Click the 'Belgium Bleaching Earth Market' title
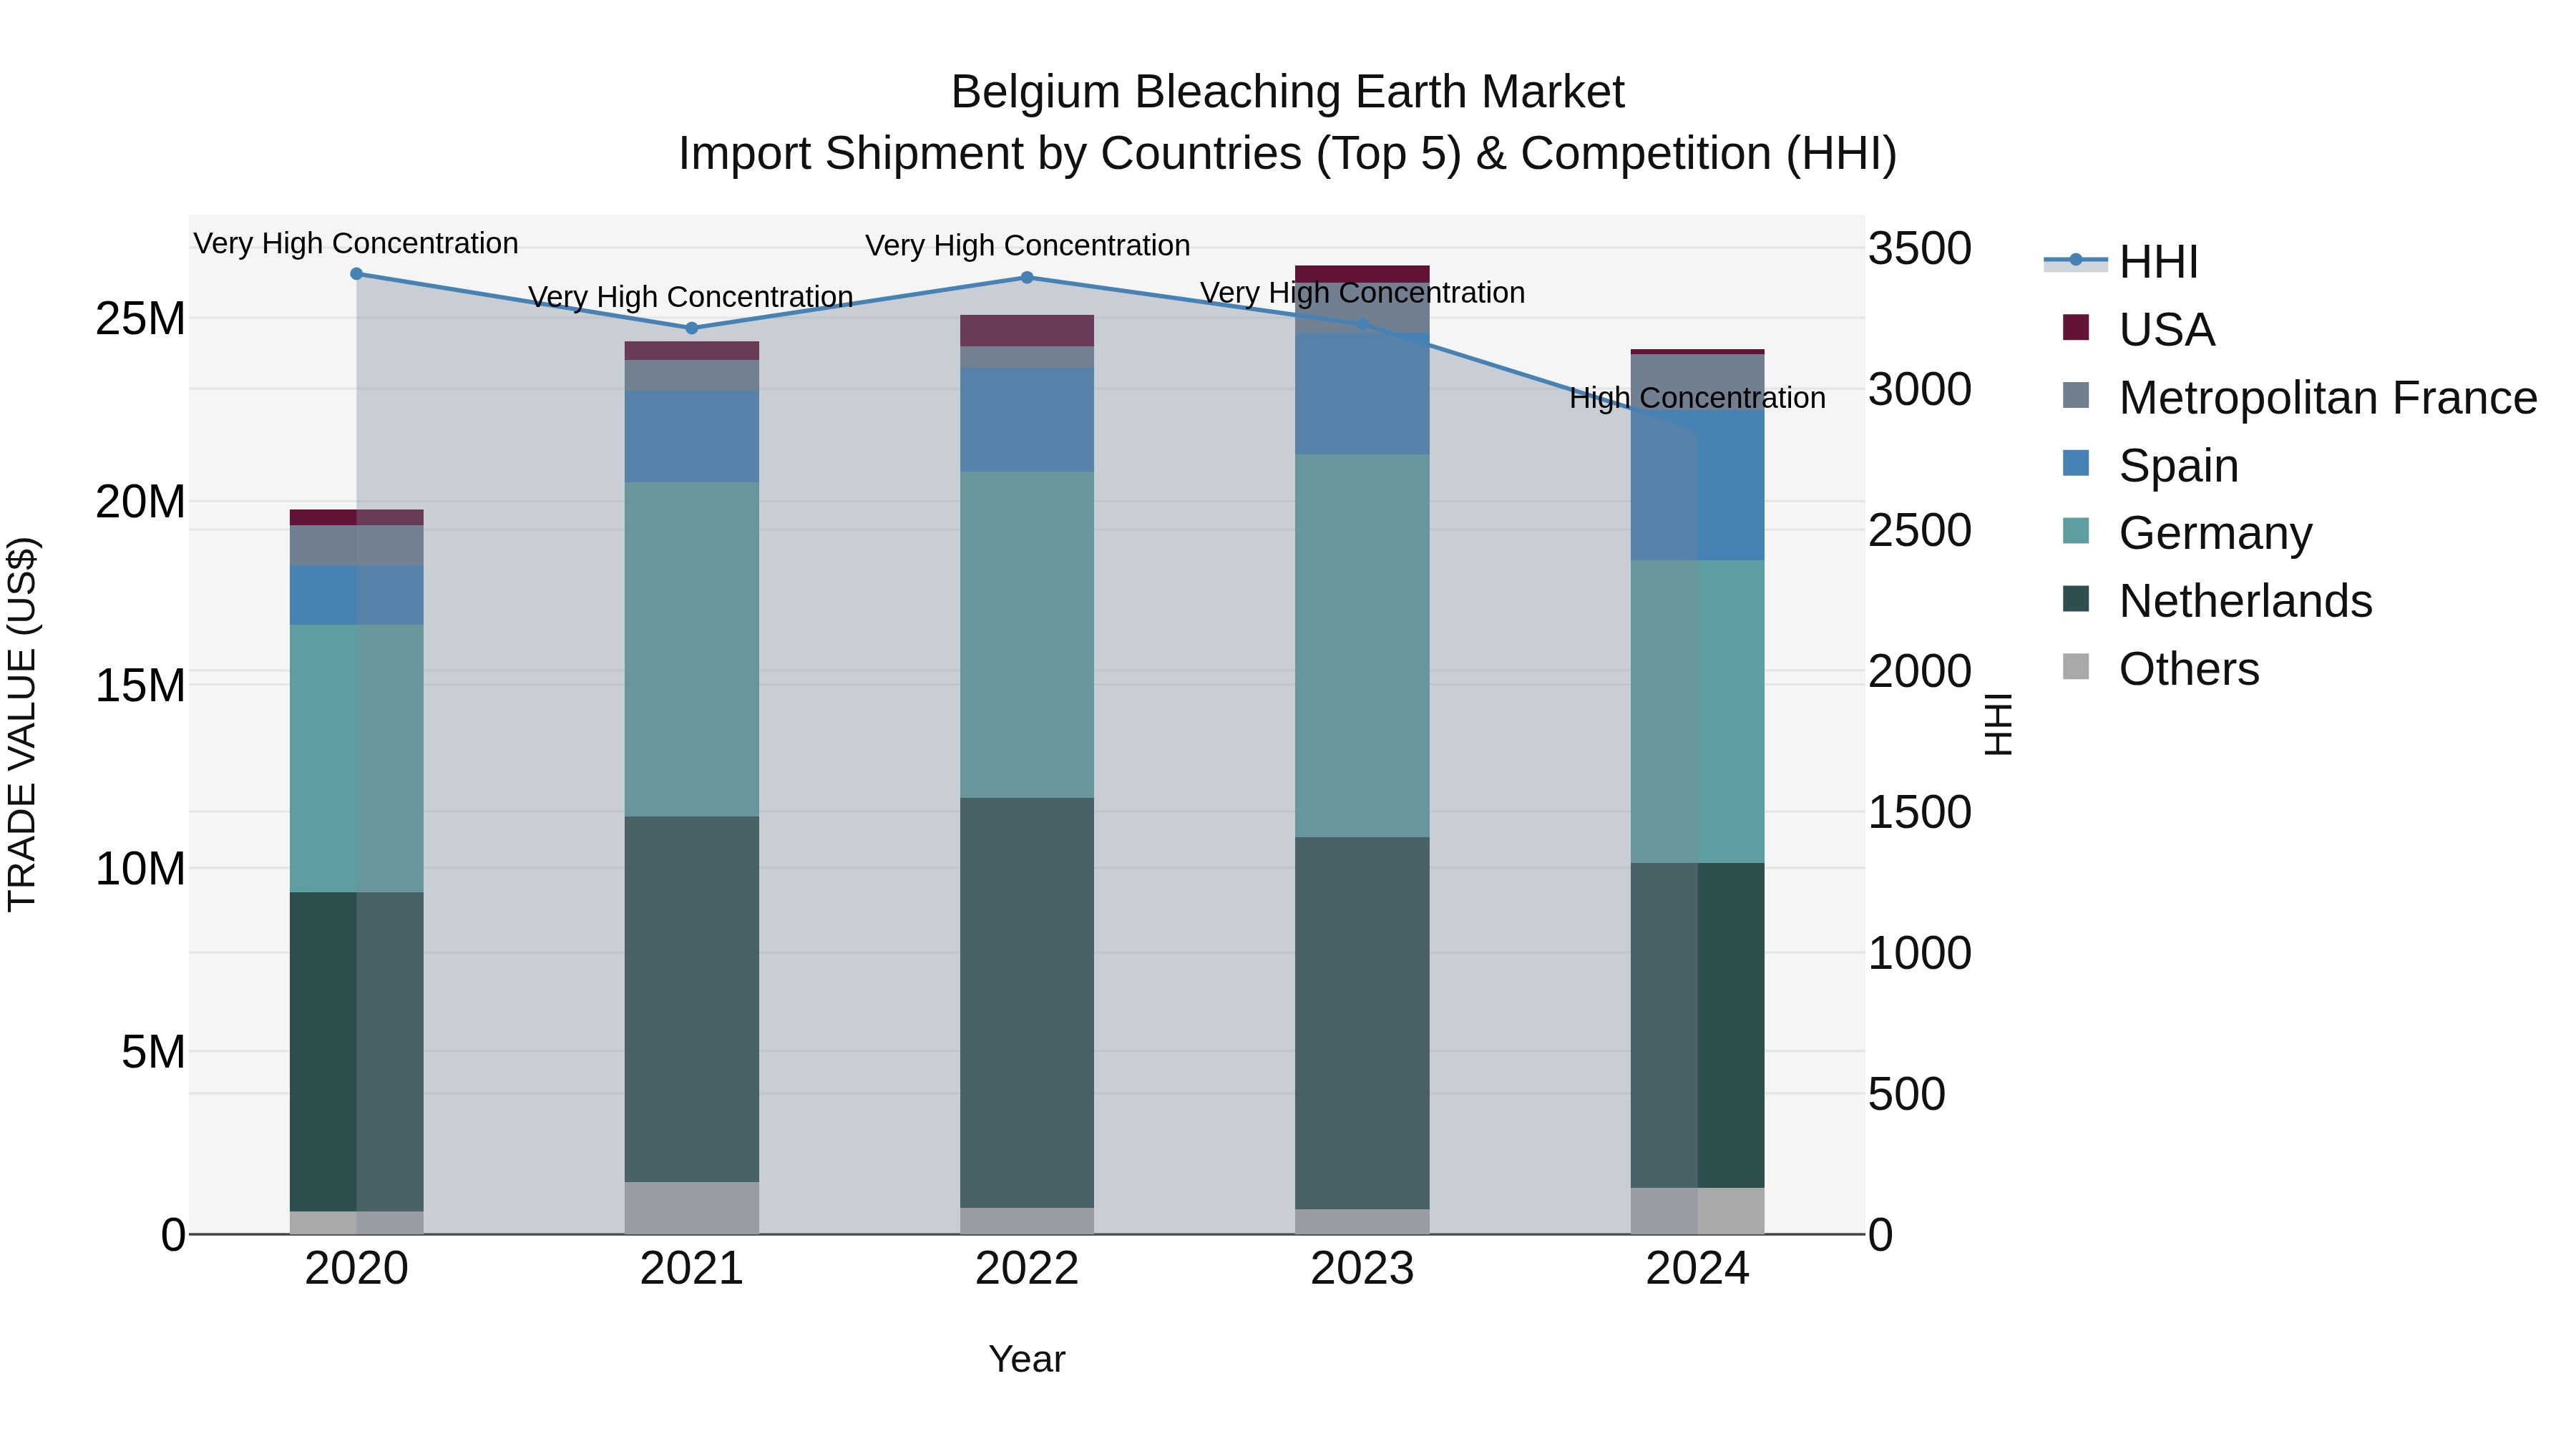Viewport: 2576px width, 1449px height. tap(1288, 92)
